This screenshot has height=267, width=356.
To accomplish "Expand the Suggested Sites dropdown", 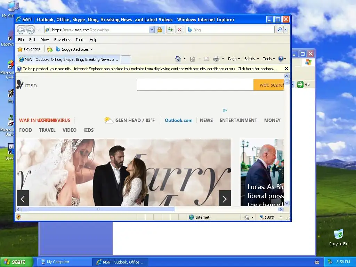I will tap(91, 49).
